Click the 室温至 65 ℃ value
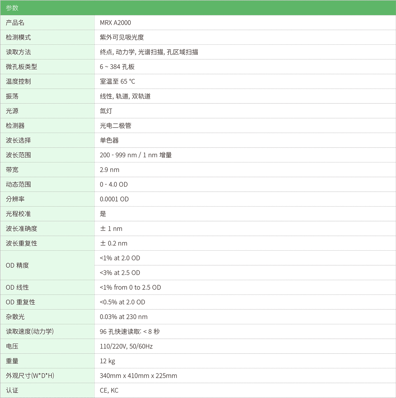Screen dimensions: 396x398 [x=118, y=81]
